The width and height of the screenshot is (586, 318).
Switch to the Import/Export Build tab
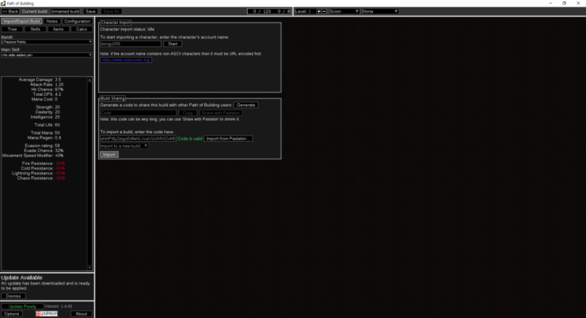click(x=21, y=21)
